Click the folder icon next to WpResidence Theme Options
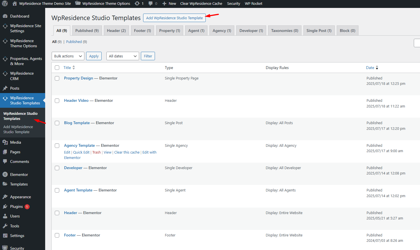 click(78, 3)
